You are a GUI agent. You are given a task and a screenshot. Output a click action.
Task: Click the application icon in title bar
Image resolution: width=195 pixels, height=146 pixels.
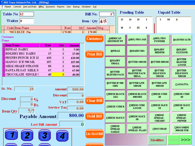2,2
